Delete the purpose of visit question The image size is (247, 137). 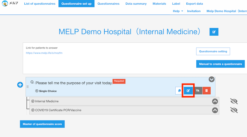point(207,91)
